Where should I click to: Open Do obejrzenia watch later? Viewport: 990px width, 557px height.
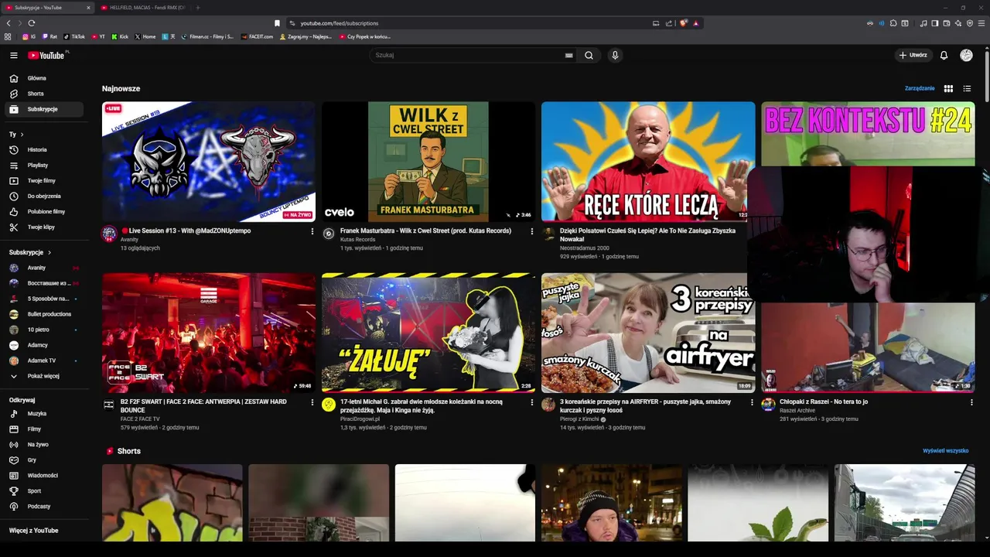(x=45, y=196)
